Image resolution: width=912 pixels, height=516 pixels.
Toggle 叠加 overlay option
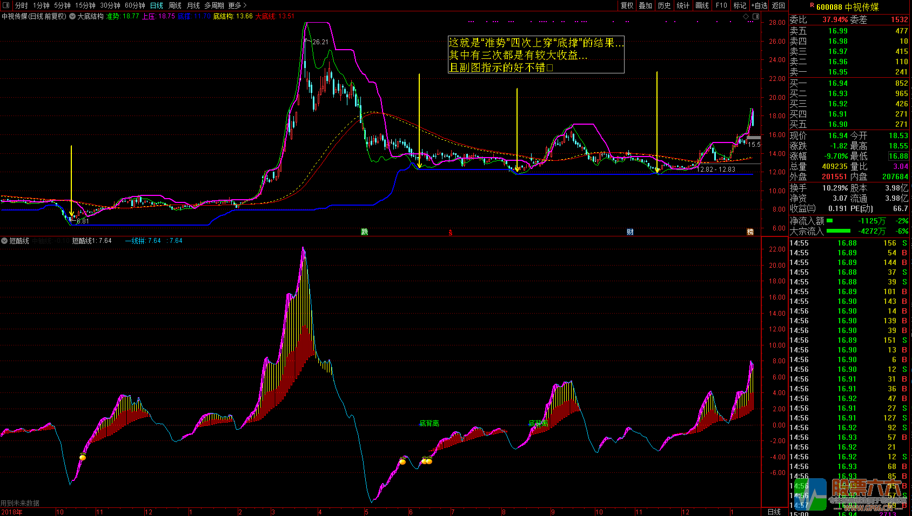[x=645, y=5]
